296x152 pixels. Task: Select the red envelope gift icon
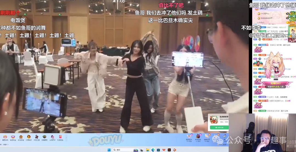click(x=60, y=137)
